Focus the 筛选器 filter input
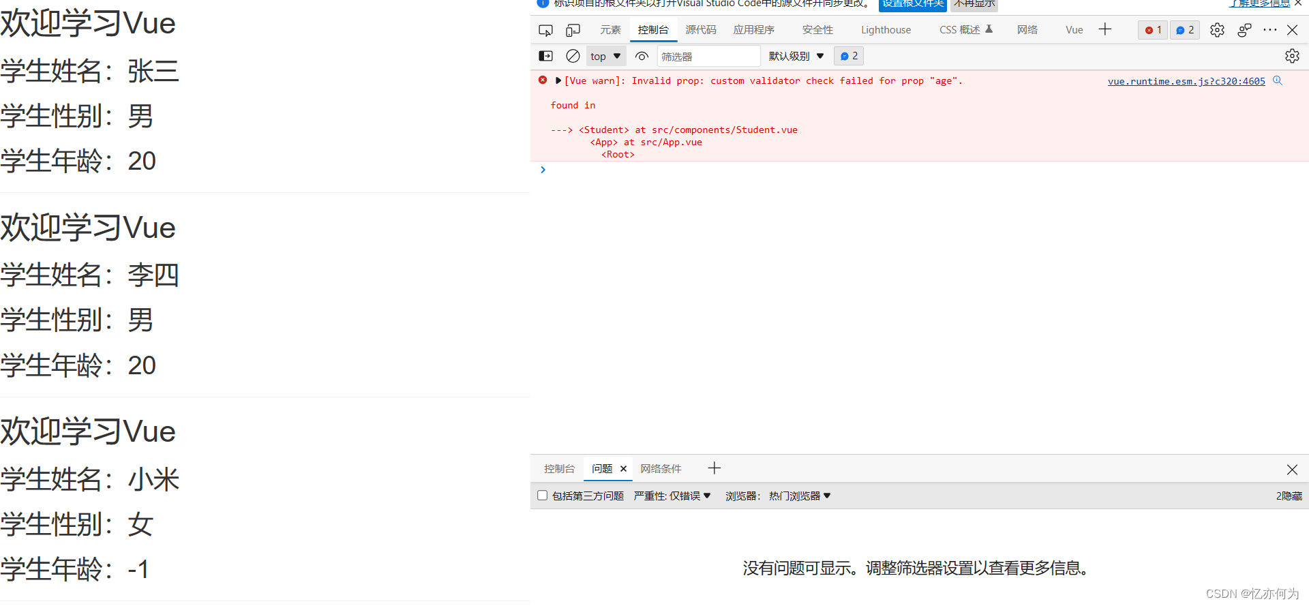1309x606 pixels. [x=708, y=56]
